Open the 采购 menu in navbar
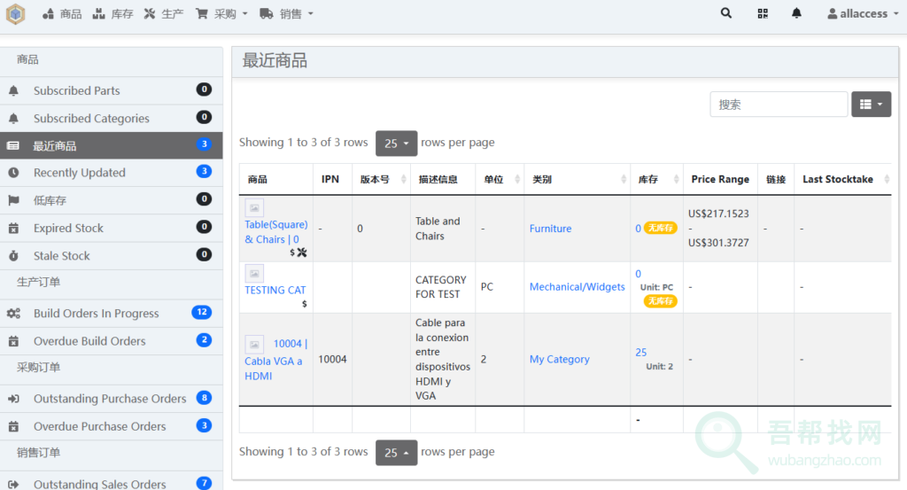Viewport: 907px width, 490px height. click(219, 14)
